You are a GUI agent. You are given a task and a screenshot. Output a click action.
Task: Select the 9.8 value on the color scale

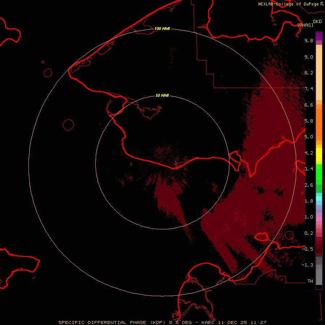(x=309, y=40)
